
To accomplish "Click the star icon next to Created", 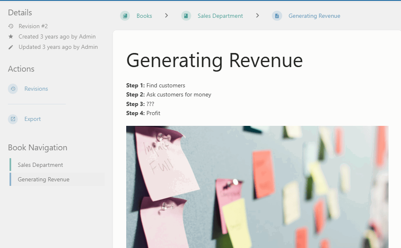I will (11, 36).
